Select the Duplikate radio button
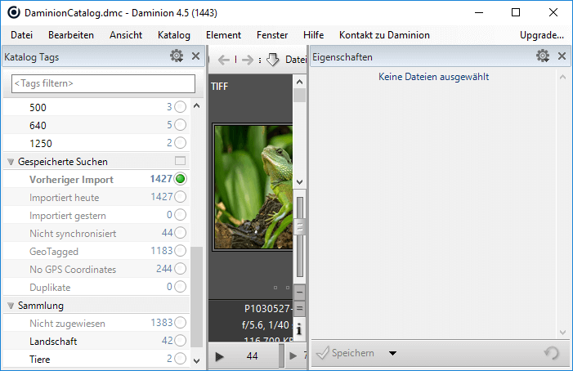573x371 pixels. (x=180, y=287)
